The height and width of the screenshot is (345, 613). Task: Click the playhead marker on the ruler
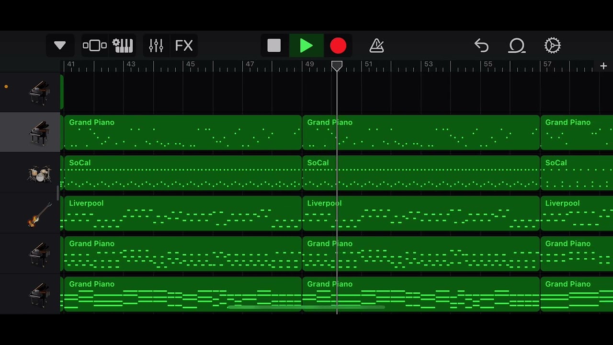[337, 66]
